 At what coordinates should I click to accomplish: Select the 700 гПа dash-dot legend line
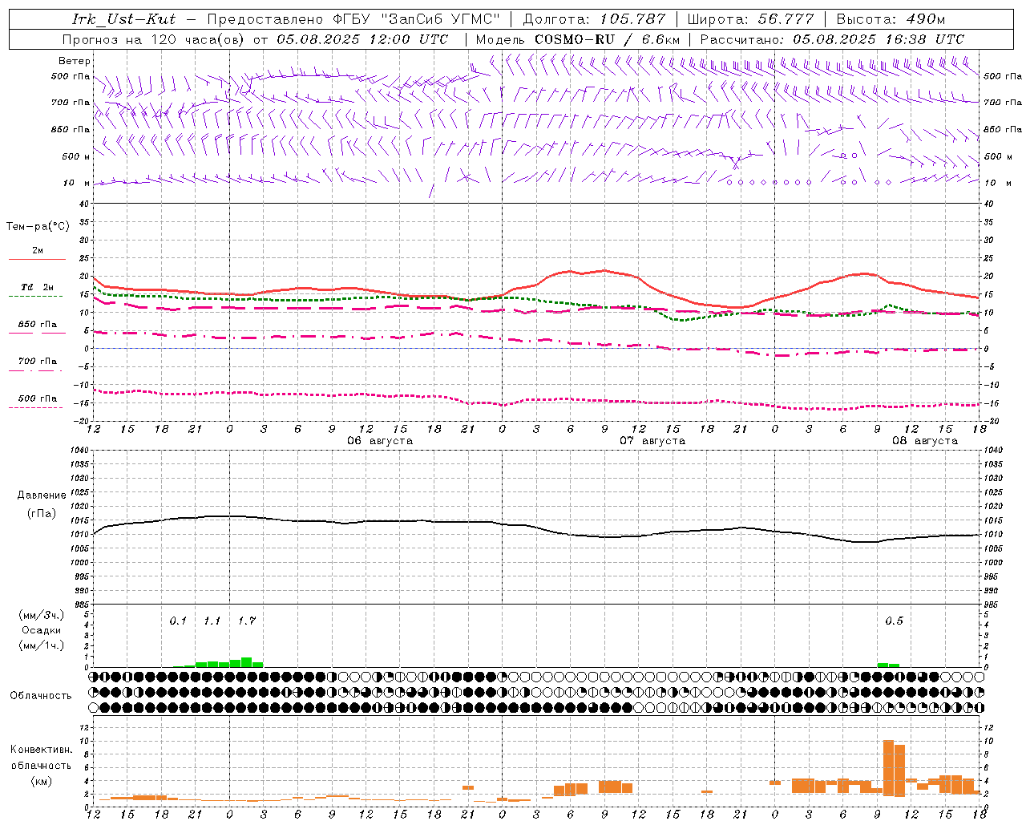click(x=35, y=370)
